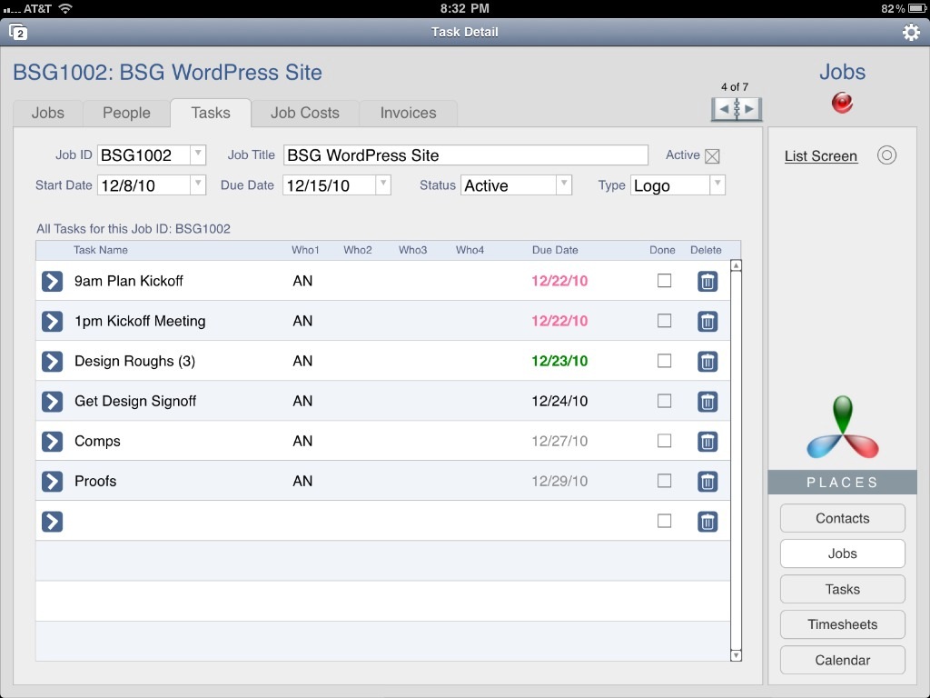
Task: Open the Calendar screen
Action: pyautogui.click(x=842, y=660)
